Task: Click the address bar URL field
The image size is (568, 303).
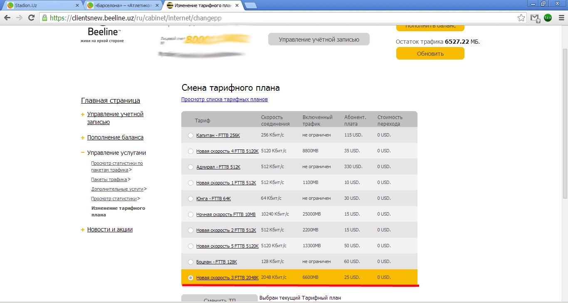Action: click(x=283, y=18)
